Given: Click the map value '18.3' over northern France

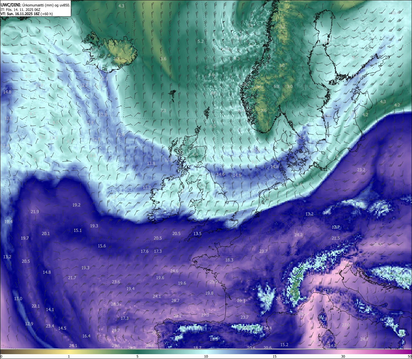Looking at the screenshot, I should tap(229, 260).
